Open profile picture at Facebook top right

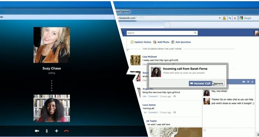(257, 33)
